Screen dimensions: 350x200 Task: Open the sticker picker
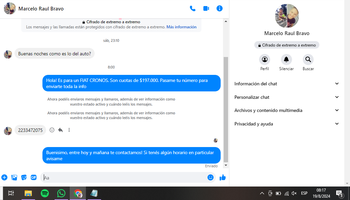pyautogui.click(x=24, y=177)
